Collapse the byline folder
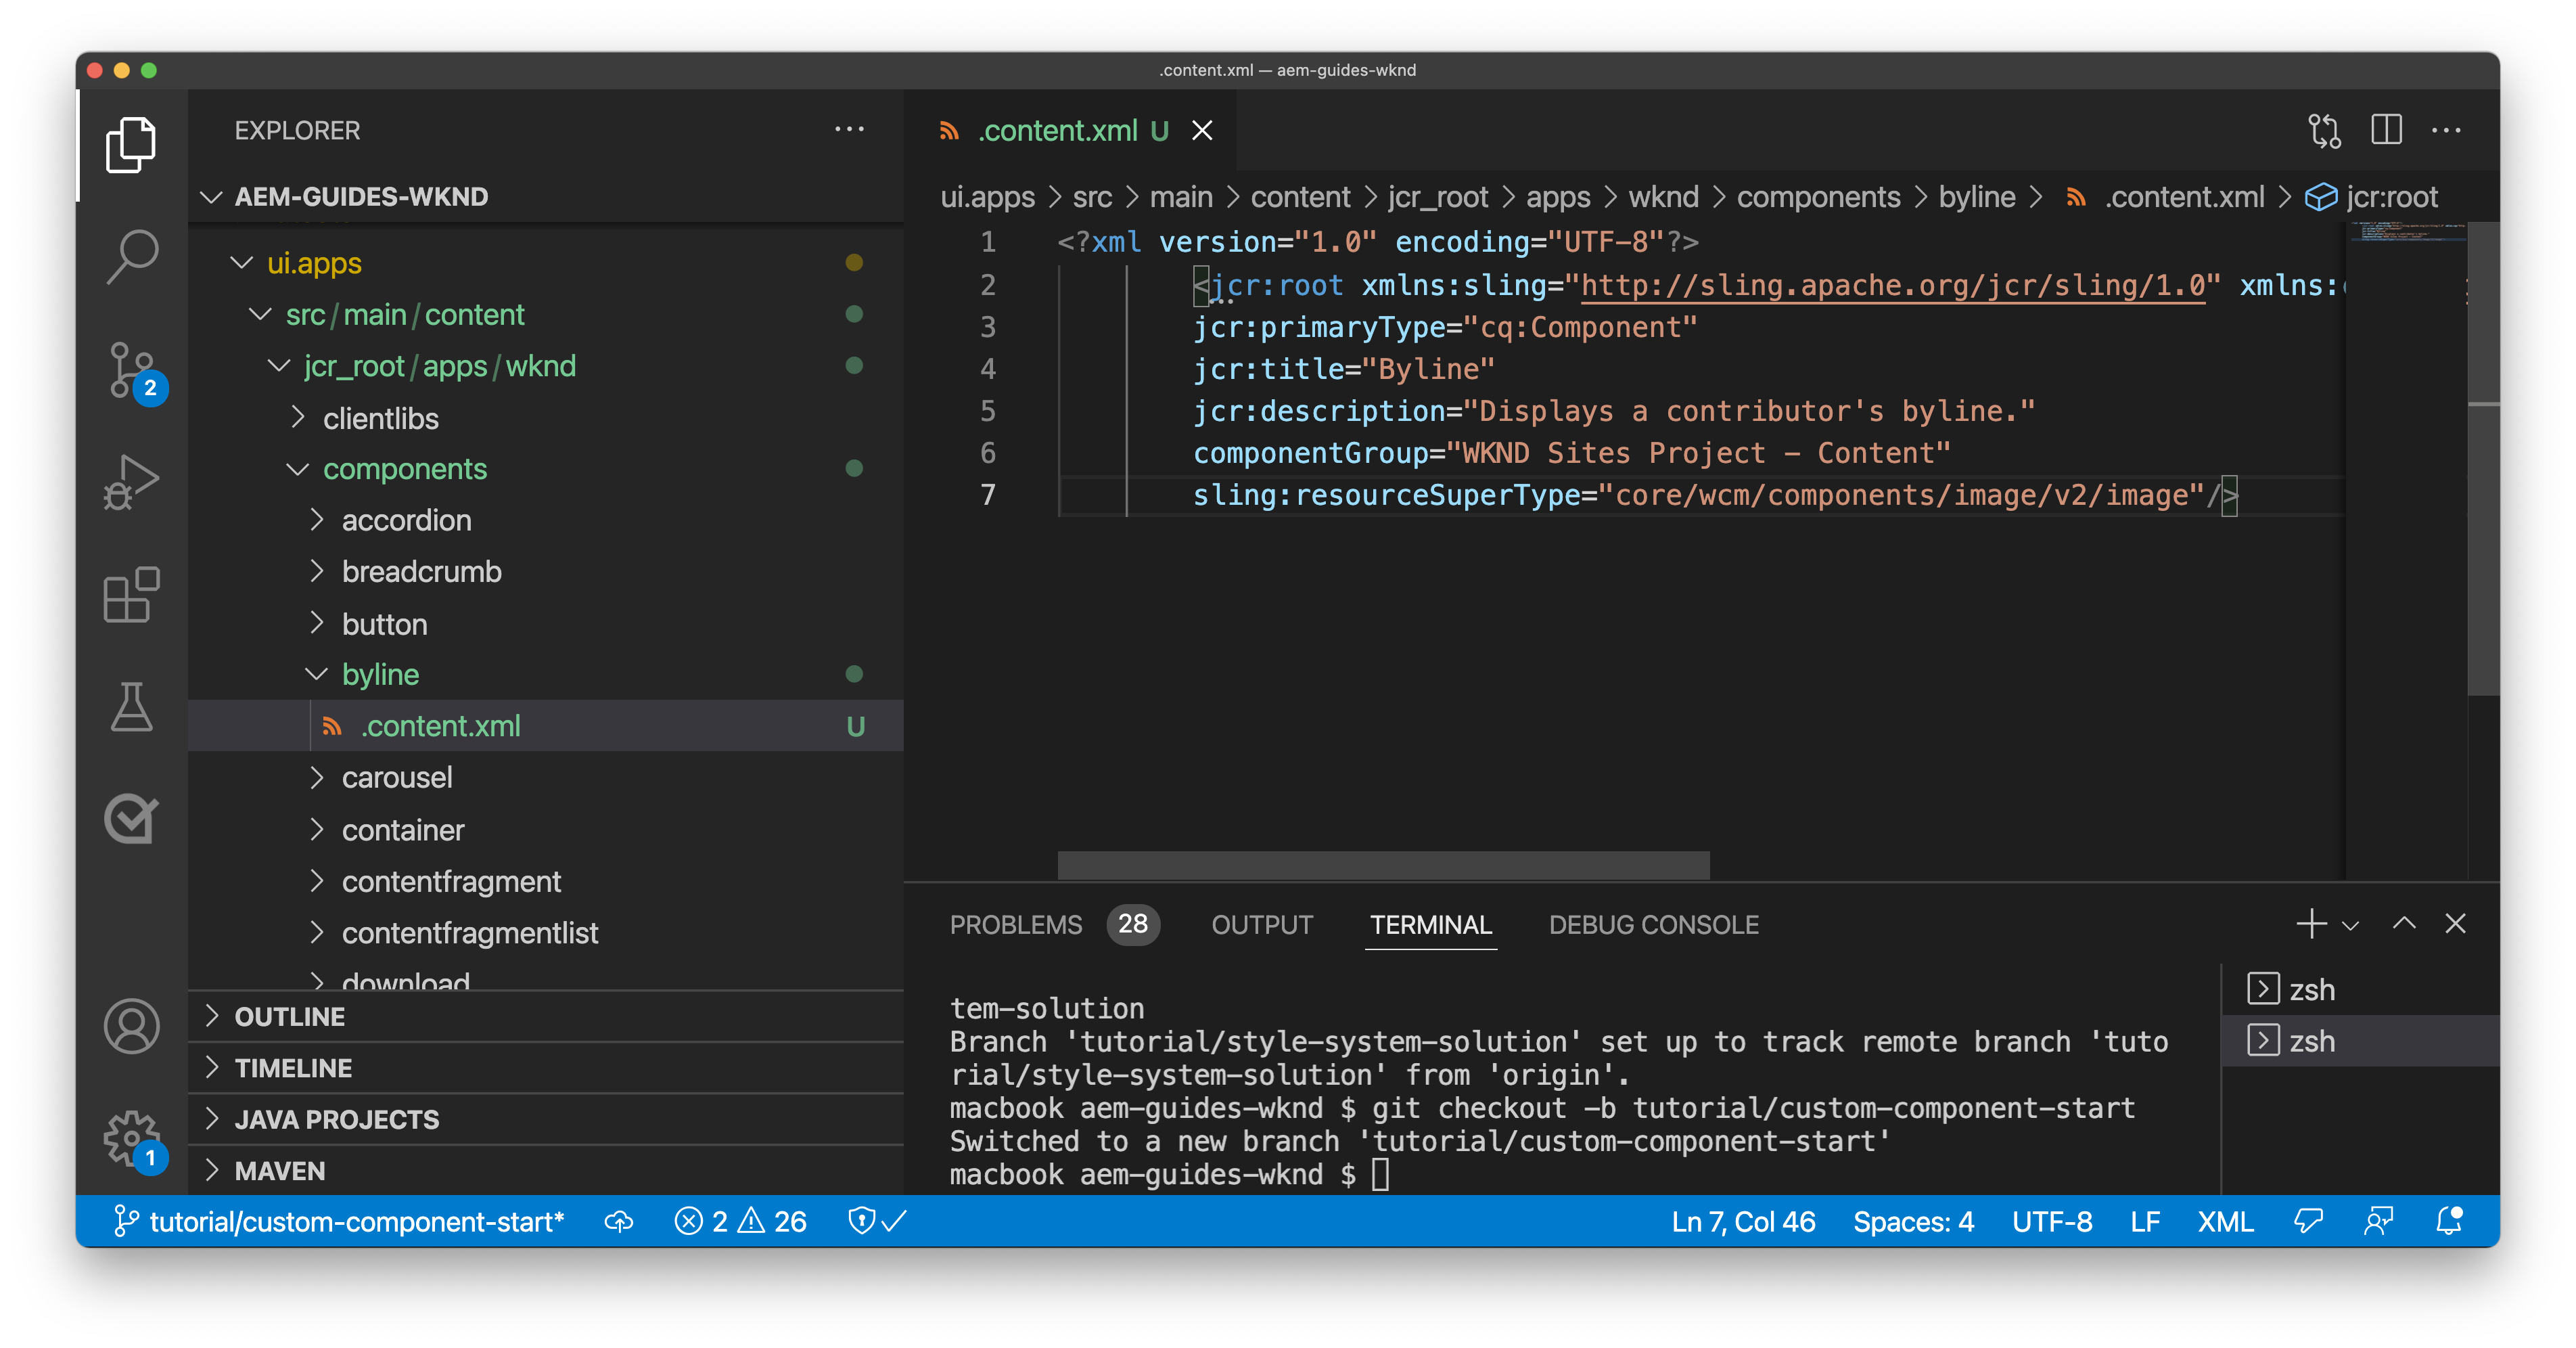The image size is (2576, 1348). pyautogui.click(x=380, y=675)
